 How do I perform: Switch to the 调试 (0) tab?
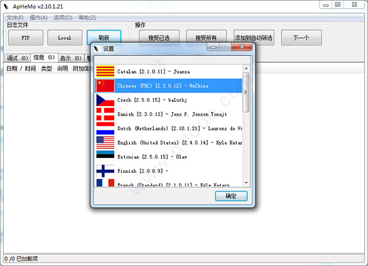(x=17, y=58)
